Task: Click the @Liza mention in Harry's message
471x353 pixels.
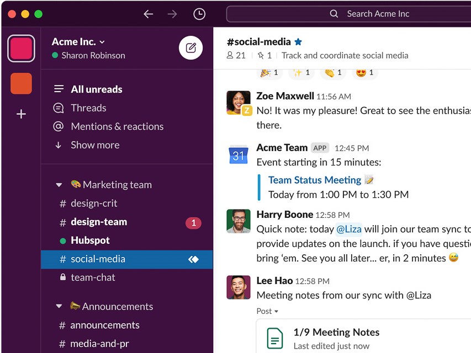Action: click(349, 228)
